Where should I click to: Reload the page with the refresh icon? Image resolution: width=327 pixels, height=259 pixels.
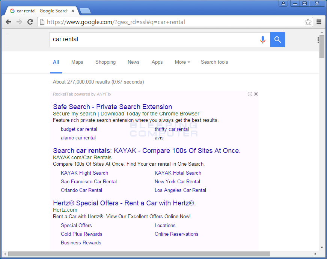click(30, 22)
